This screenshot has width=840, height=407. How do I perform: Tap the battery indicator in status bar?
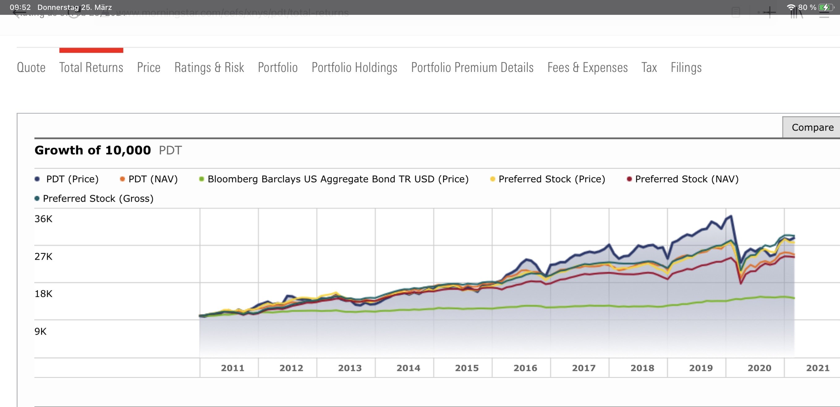coord(826,7)
